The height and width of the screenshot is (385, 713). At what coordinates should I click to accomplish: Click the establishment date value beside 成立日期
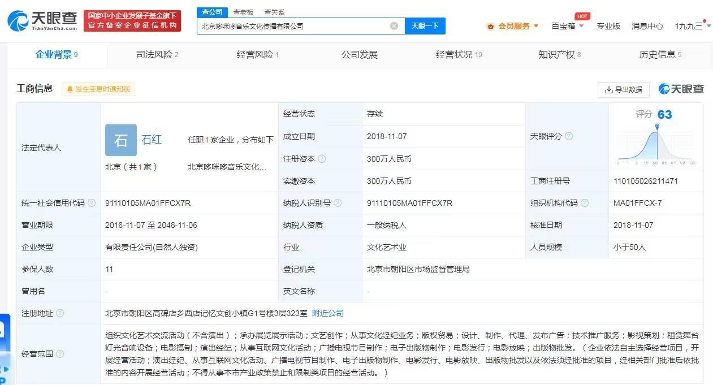click(387, 136)
